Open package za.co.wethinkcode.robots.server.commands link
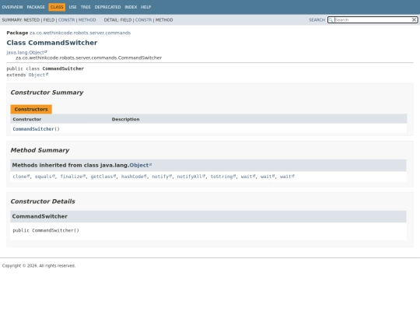The height and width of the screenshot is (315, 420). click(80, 33)
